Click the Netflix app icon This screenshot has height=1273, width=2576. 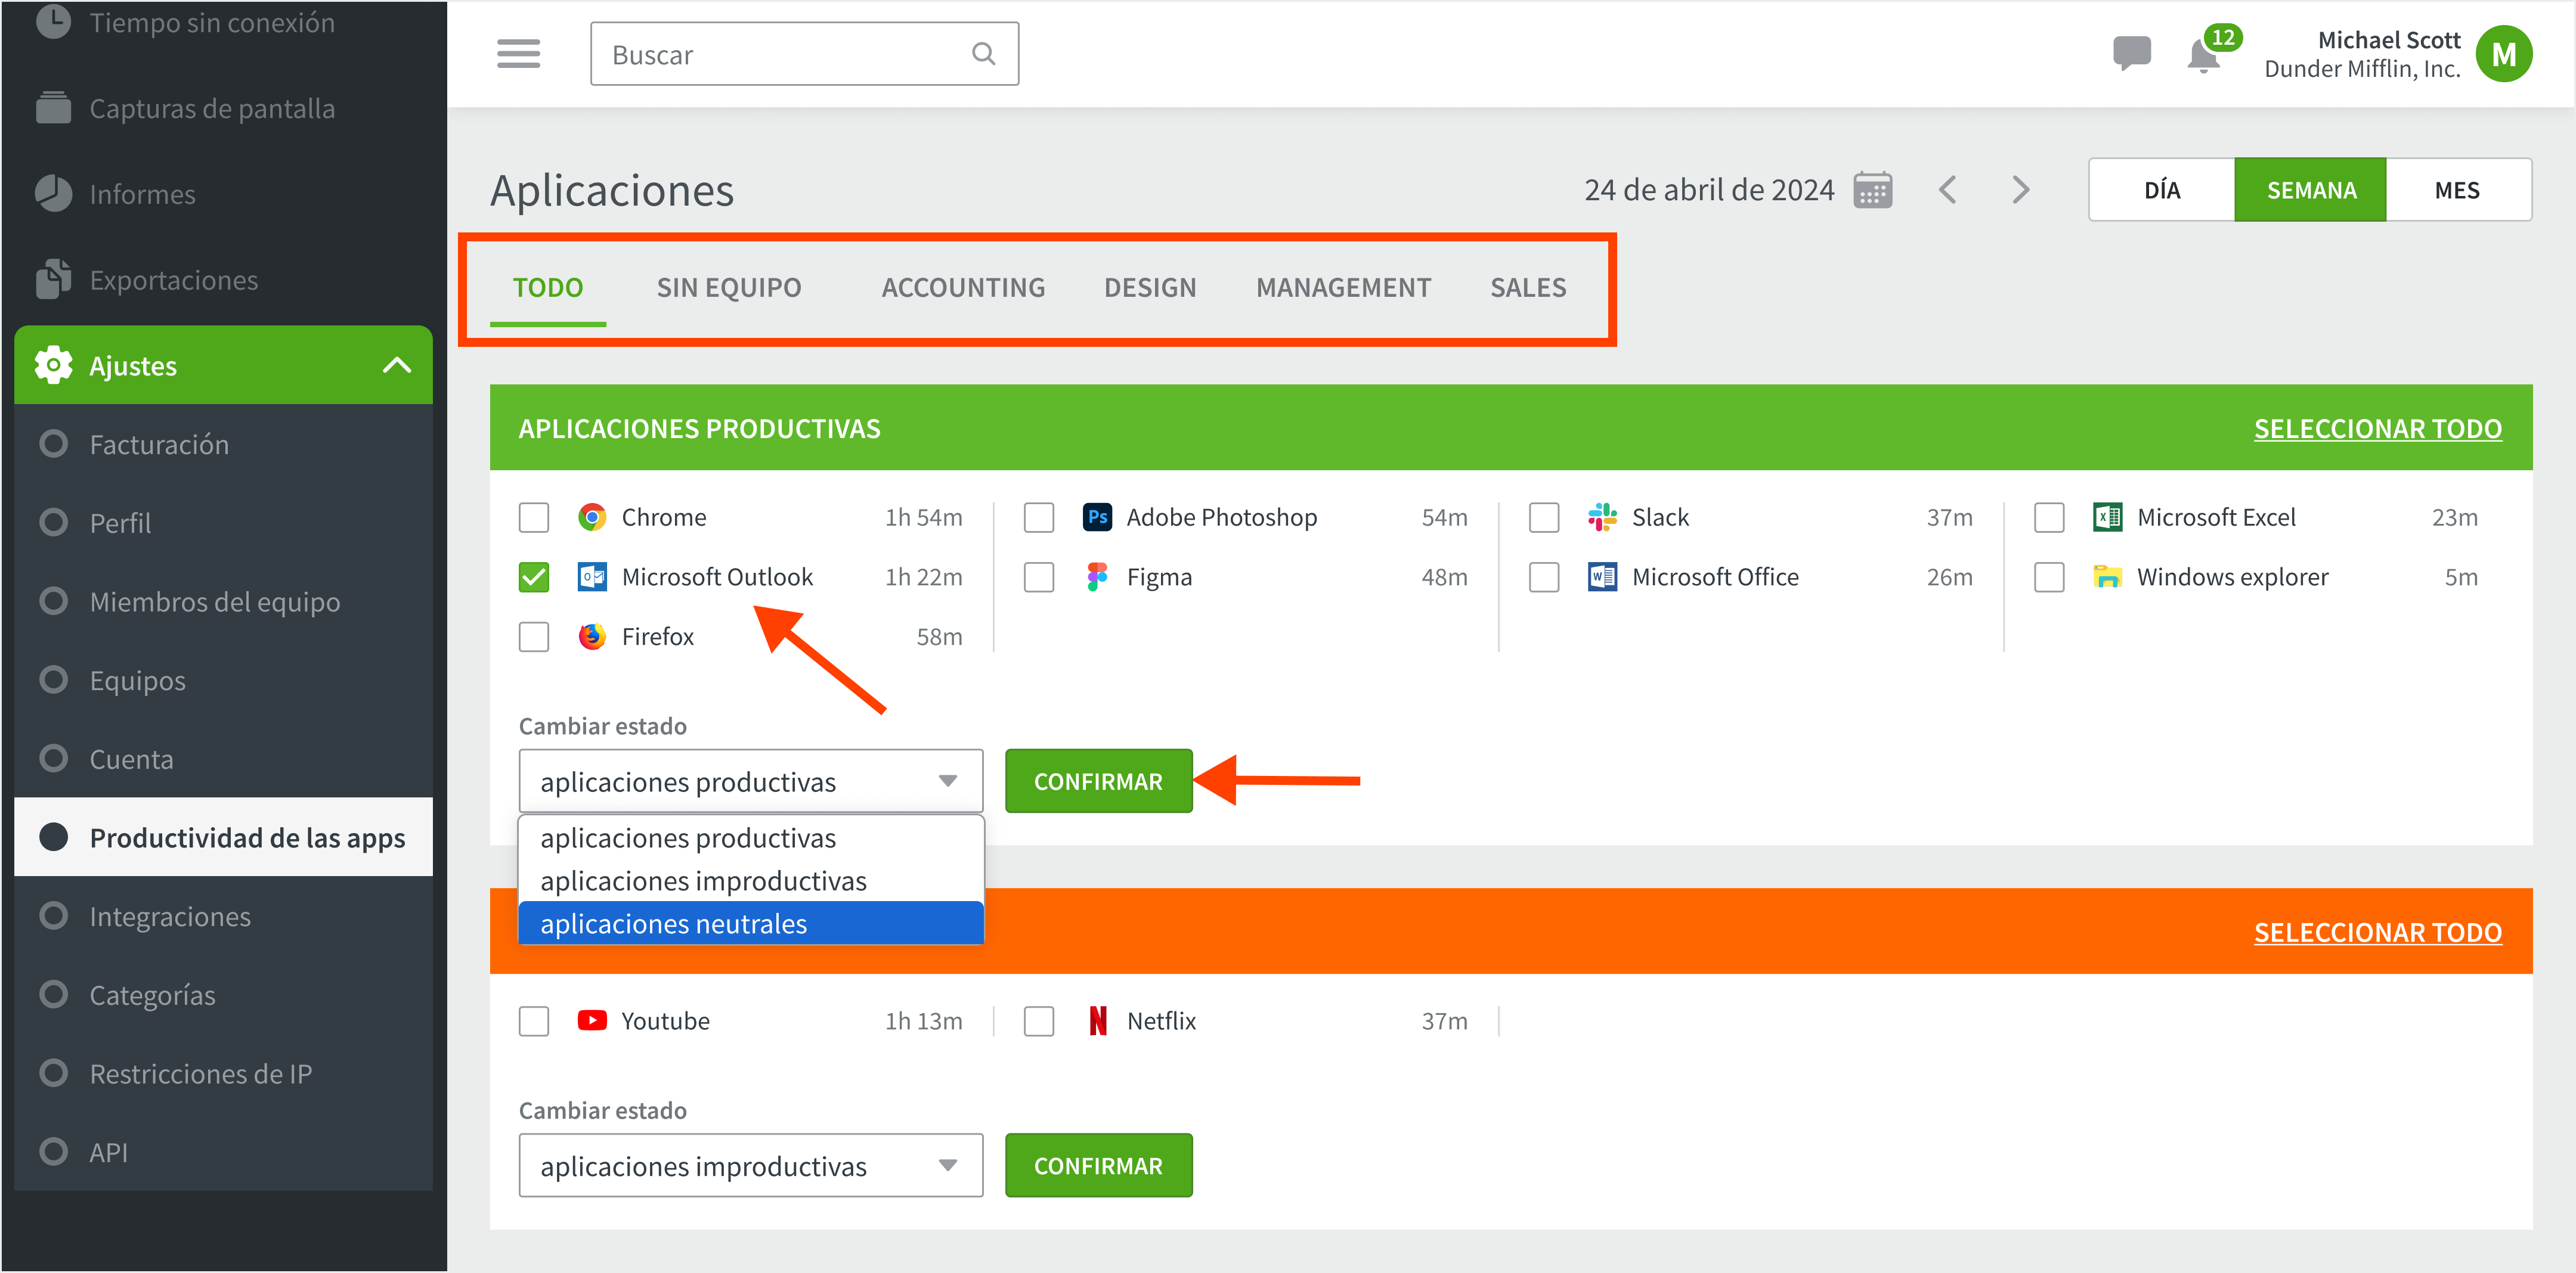(x=1097, y=1020)
